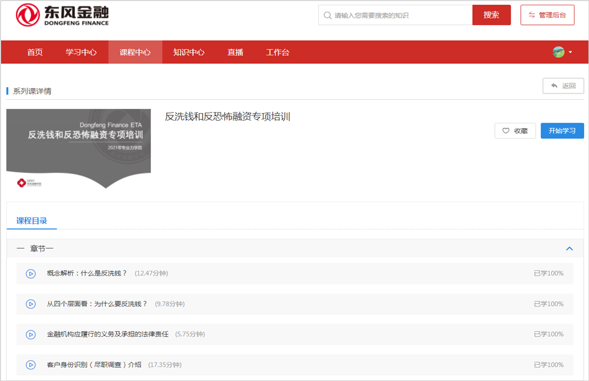The height and width of the screenshot is (381, 589).
Task: Click the magnifier icon in search box
Action: (327, 15)
